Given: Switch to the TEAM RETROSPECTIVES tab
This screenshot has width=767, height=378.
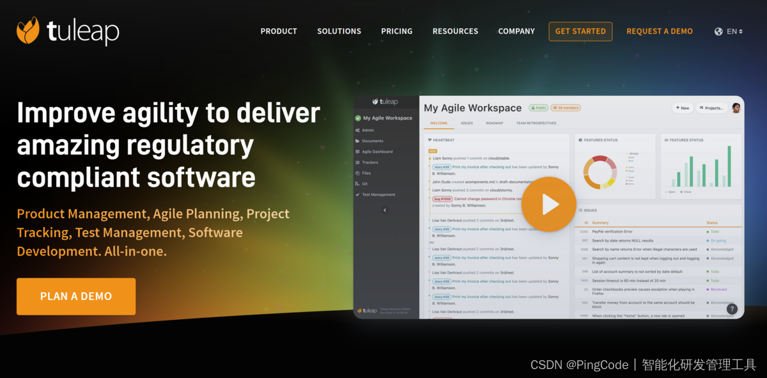Looking at the screenshot, I should pyautogui.click(x=536, y=123).
